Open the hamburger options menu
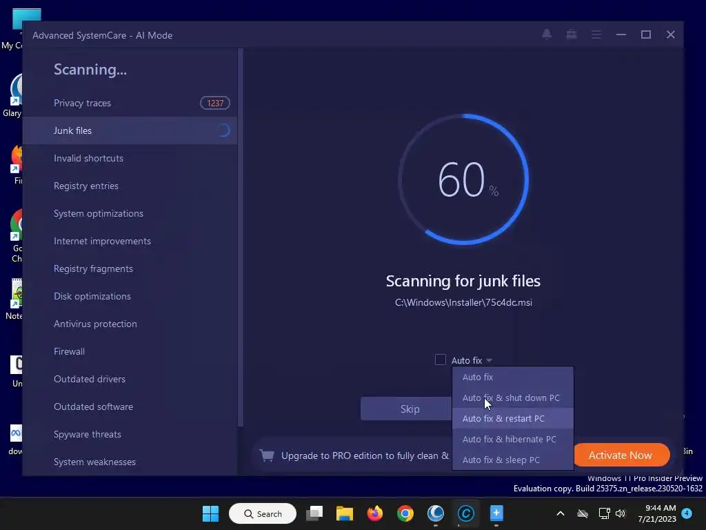Image resolution: width=706 pixels, height=530 pixels. 596,35
